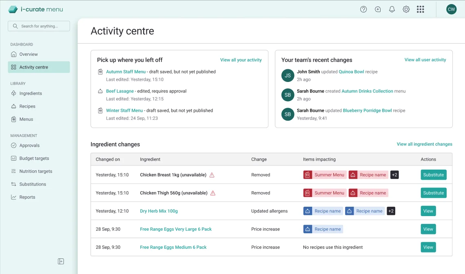Open the notifications bell

coord(392,9)
